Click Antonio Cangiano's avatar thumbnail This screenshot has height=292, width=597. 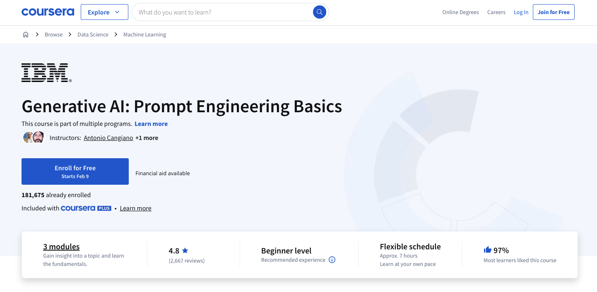pos(28,137)
